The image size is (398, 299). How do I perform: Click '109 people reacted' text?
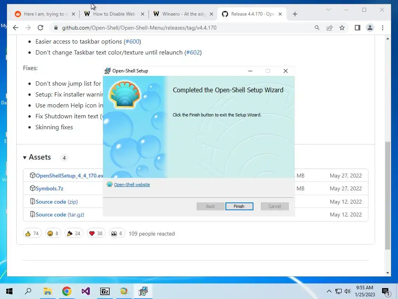point(152,234)
